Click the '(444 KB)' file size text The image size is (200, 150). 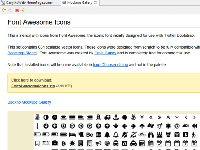(x=64, y=86)
